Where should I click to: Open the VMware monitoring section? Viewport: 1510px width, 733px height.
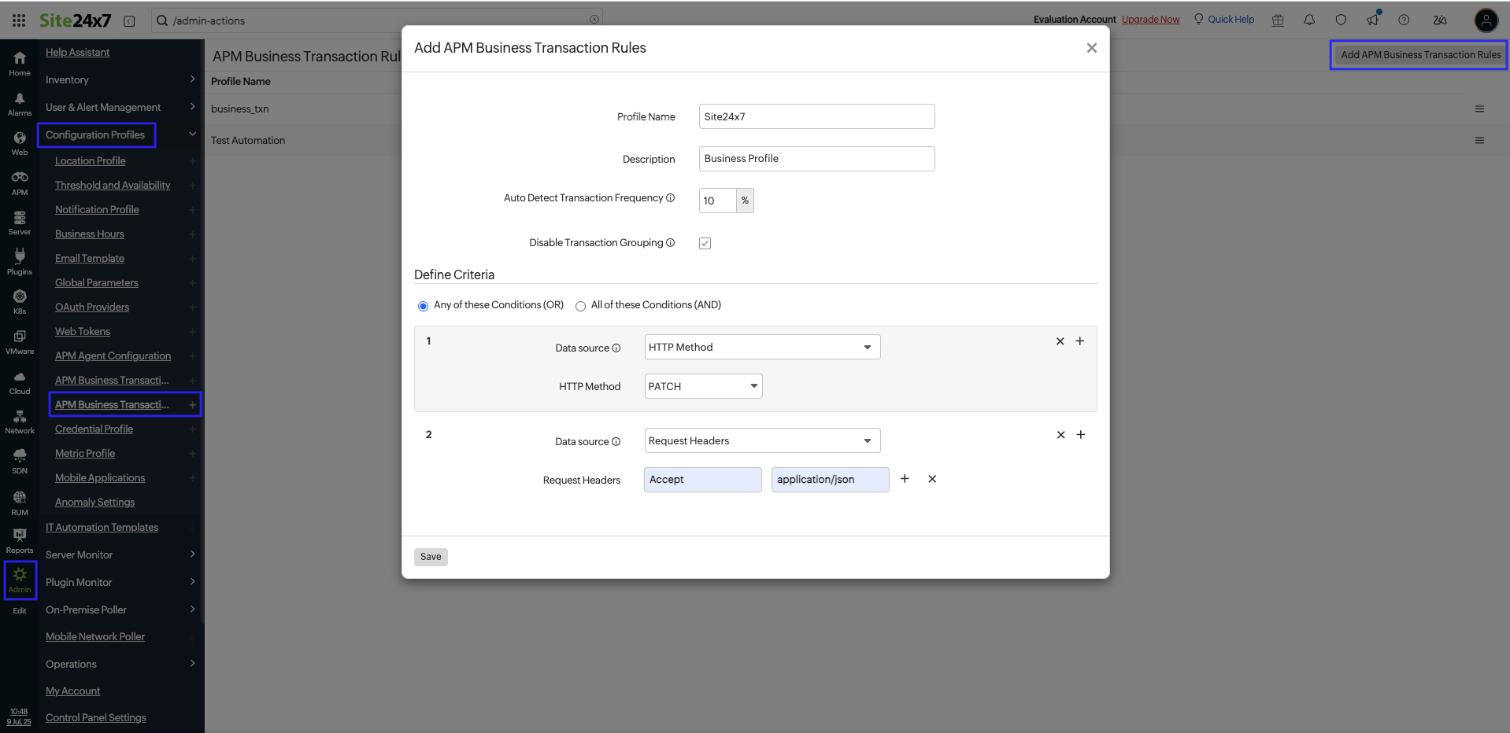[x=18, y=340]
